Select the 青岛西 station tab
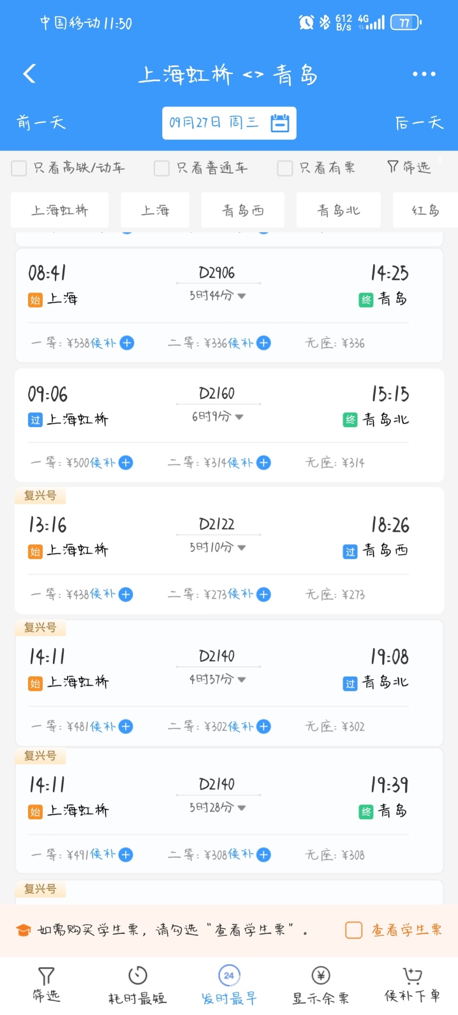 pyautogui.click(x=242, y=210)
